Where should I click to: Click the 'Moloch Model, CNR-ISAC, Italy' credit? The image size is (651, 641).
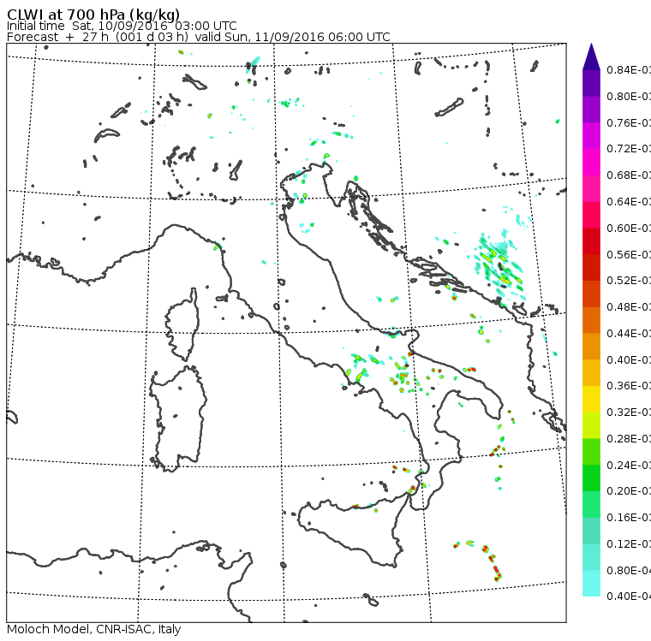tap(94, 629)
